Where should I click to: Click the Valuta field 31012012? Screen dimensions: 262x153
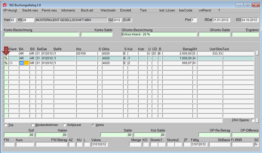[x=100, y=145]
